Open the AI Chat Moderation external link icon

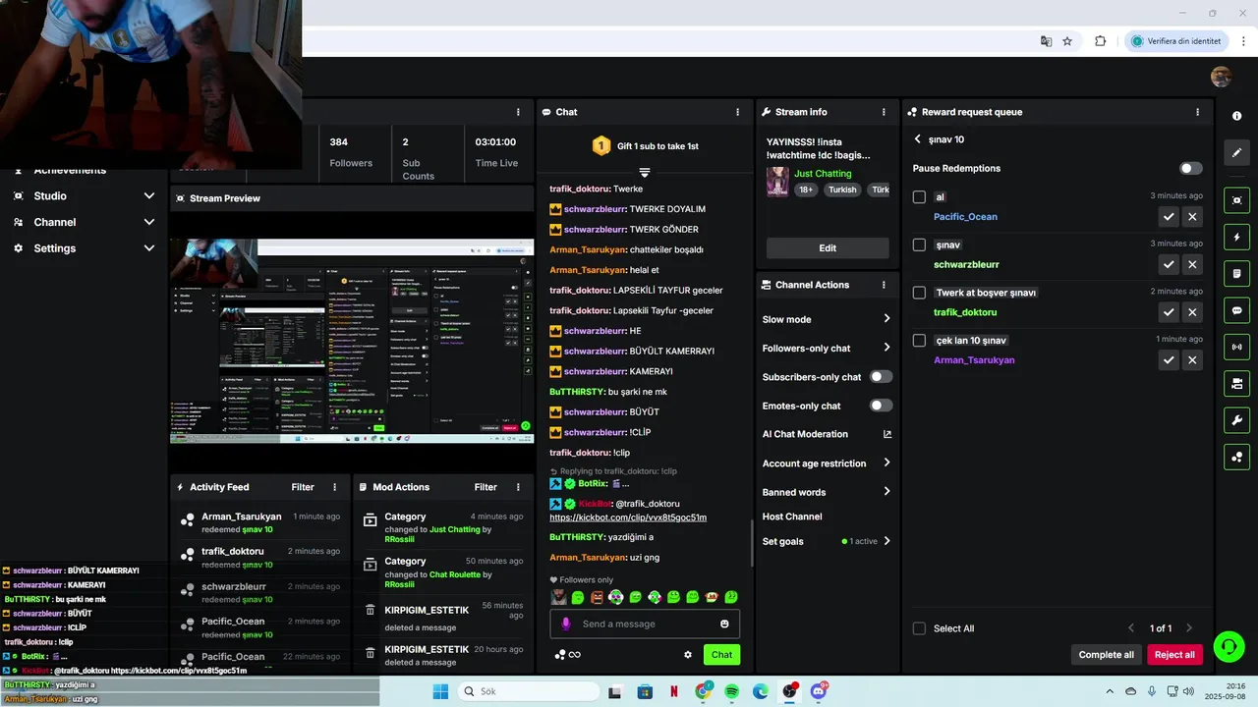click(x=887, y=434)
